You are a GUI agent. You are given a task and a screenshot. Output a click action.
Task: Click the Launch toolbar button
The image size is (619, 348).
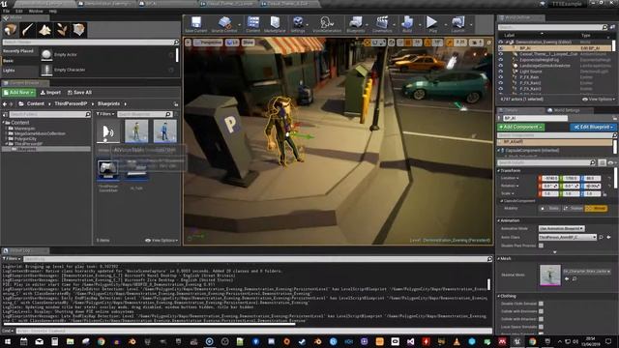(x=457, y=24)
